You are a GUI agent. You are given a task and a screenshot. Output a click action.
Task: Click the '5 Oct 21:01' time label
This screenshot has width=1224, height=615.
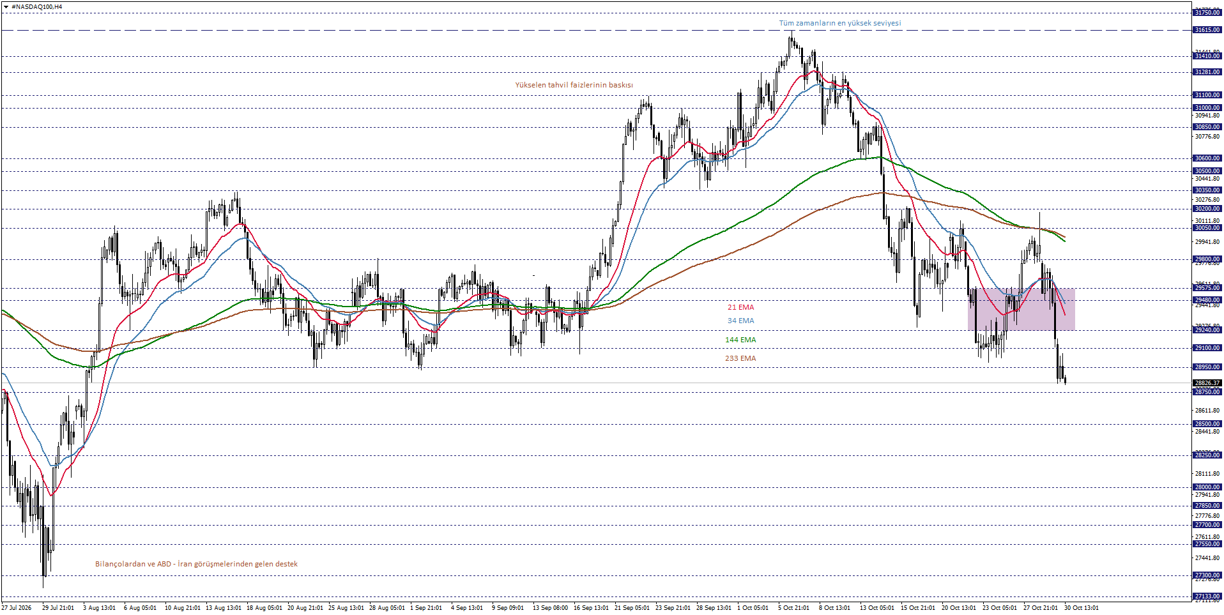point(794,608)
